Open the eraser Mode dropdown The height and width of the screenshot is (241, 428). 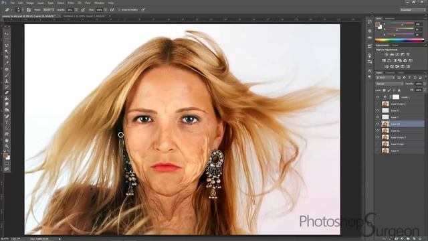48,10
